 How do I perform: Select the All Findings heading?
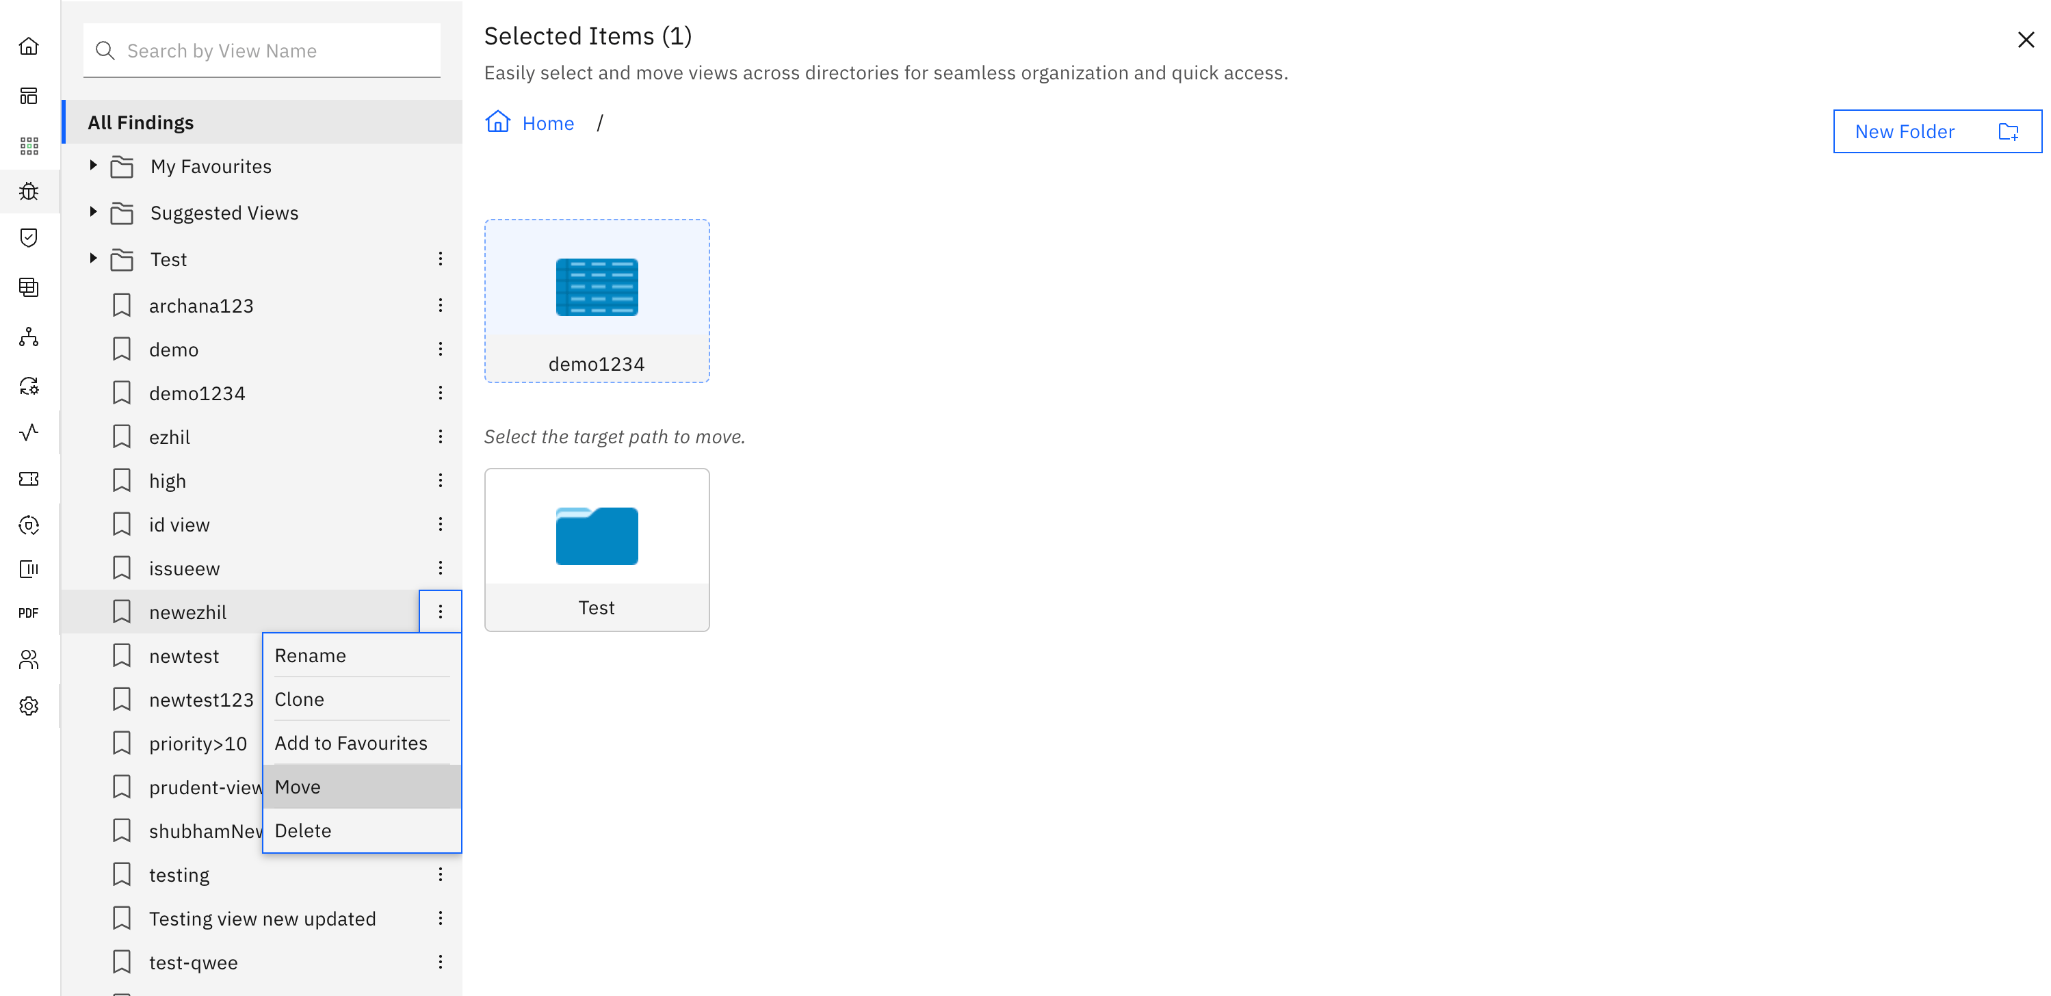click(x=141, y=122)
